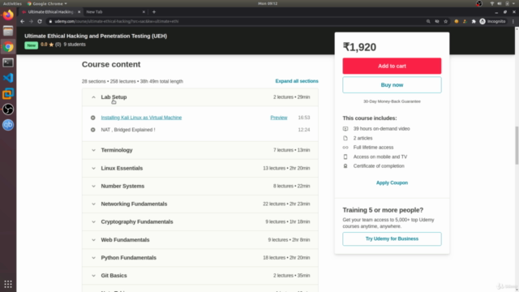Open Visual Studio Code from the dock
This screenshot has width=519, height=292.
tap(8, 78)
